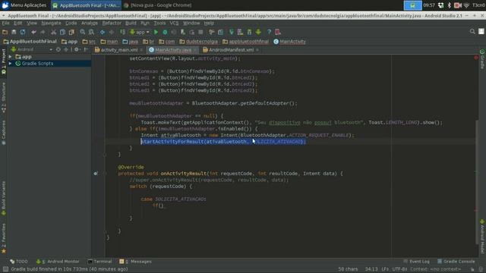Click the LF line separator in status bar
Image resolution: width=486 pixels, height=273 pixels.
385,269
